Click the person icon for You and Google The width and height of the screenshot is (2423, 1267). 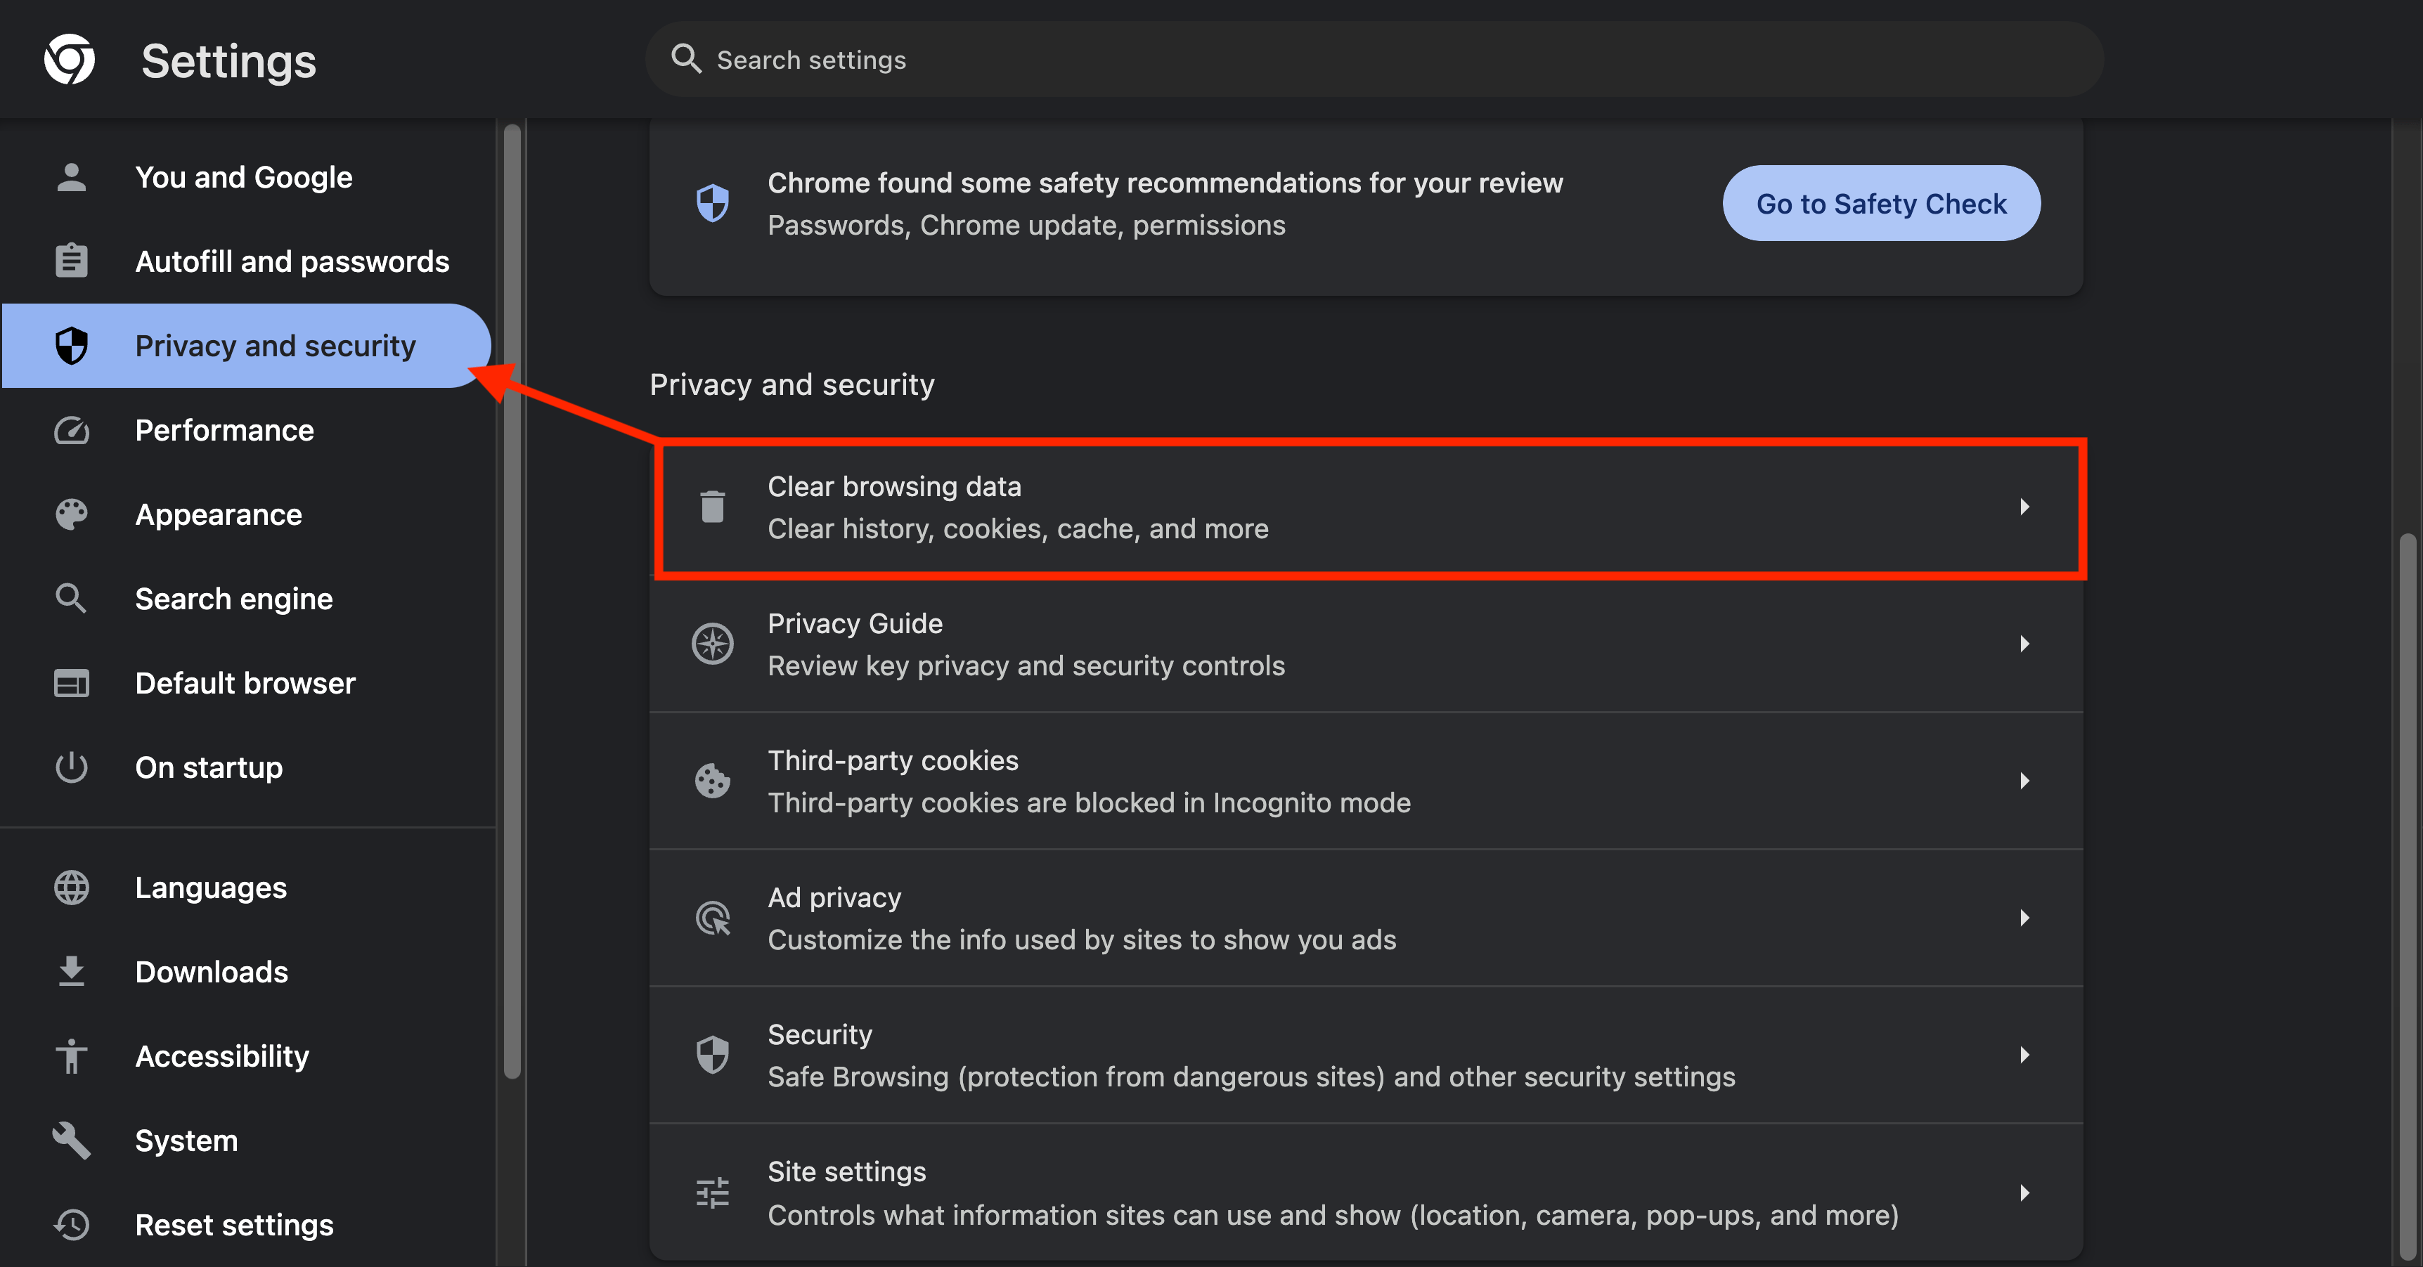(72, 176)
